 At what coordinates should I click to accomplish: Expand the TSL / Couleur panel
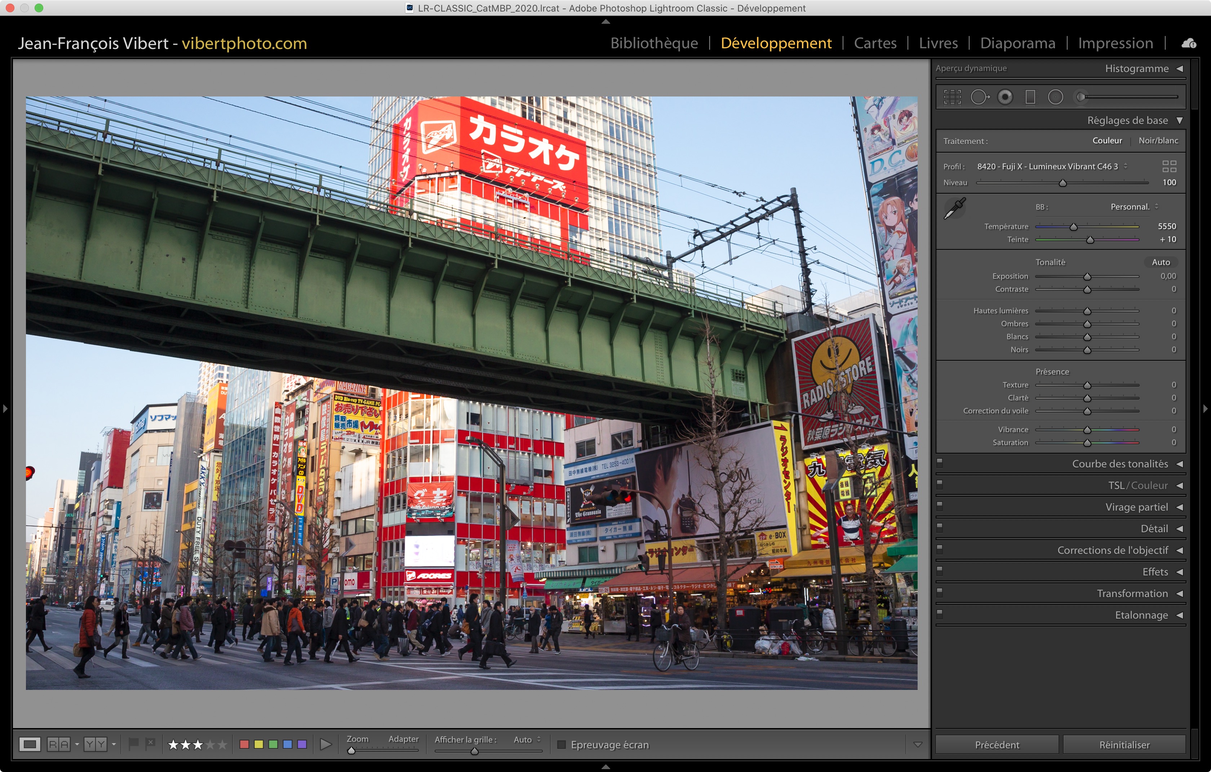pos(1137,485)
